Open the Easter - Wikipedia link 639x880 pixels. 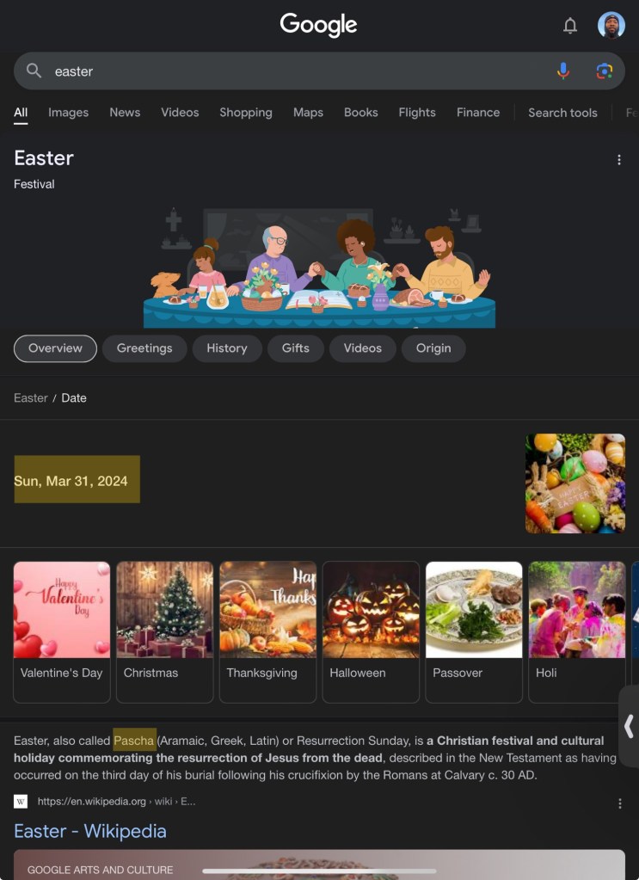tap(89, 831)
